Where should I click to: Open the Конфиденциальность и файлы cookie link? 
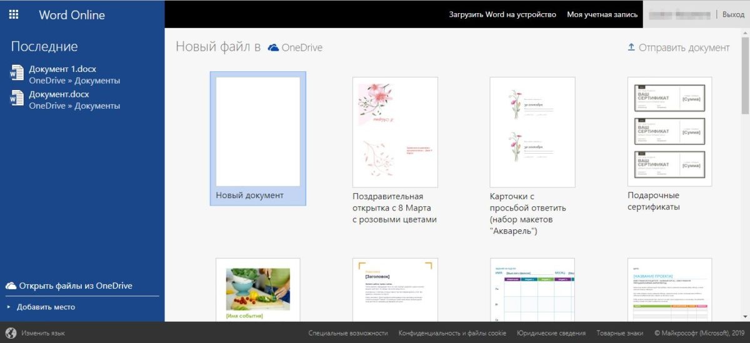point(452,333)
